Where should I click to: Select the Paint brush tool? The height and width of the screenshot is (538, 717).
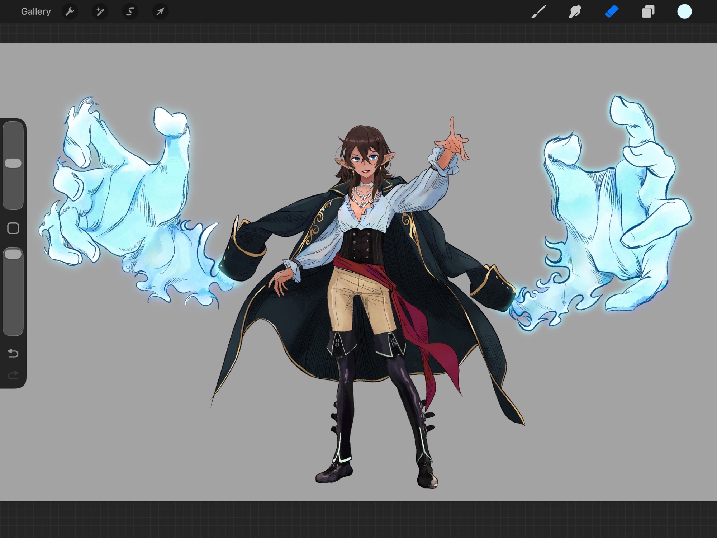point(538,12)
